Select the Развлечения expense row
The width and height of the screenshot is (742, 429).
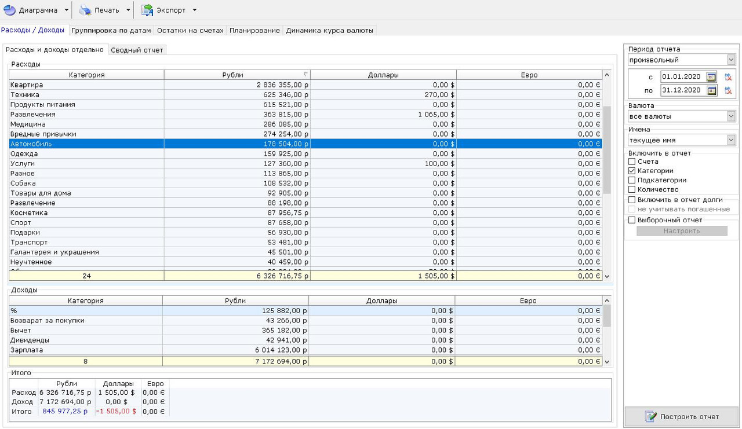[x=305, y=114]
